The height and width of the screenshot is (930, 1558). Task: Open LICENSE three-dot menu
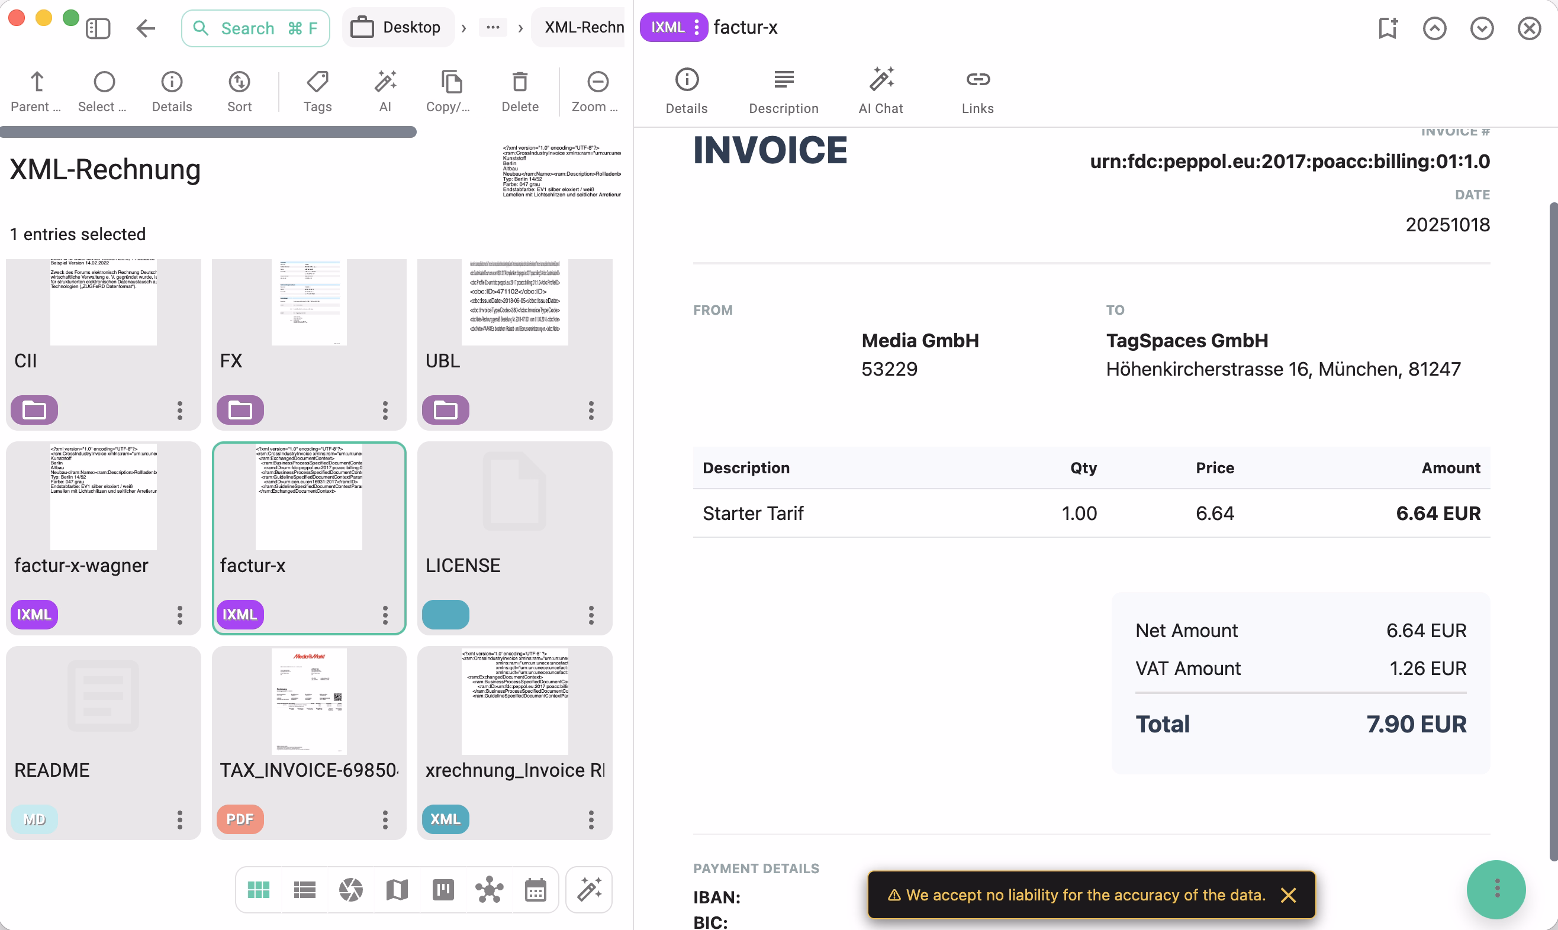pos(591,615)
